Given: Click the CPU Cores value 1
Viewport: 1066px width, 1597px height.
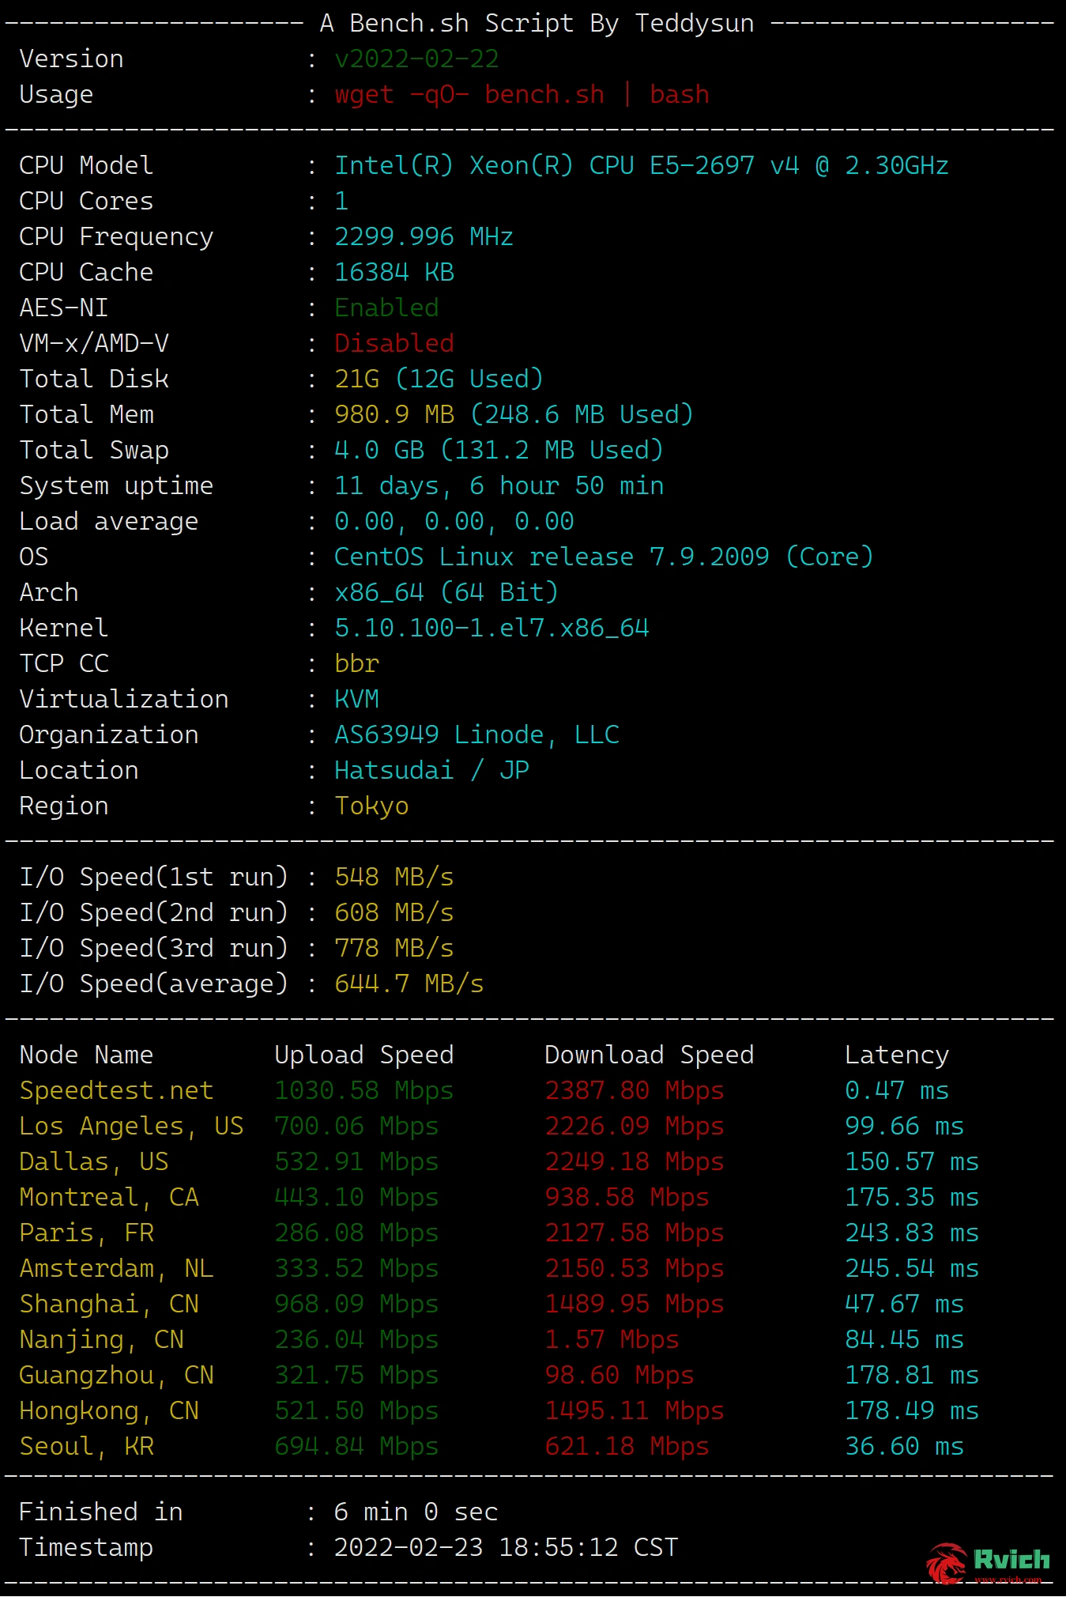Looking at the screenshot, I should [x=341, y=201].
